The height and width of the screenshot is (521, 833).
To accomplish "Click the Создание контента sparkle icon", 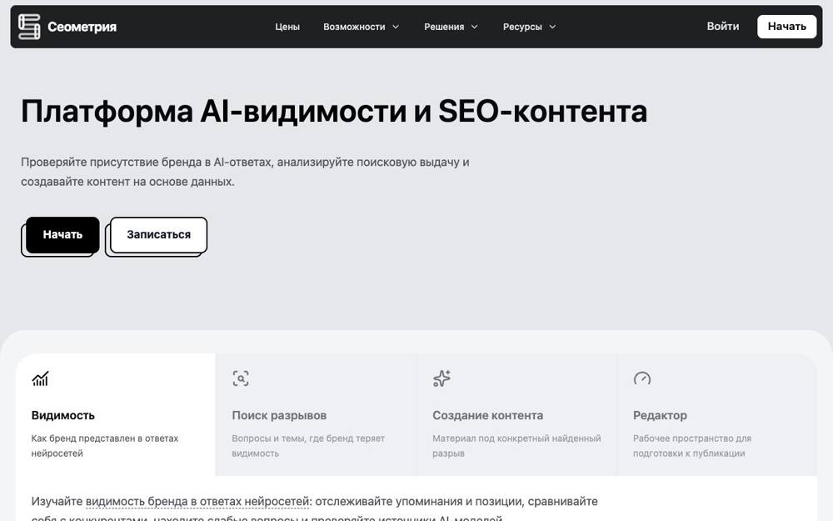I will (441, 378).
